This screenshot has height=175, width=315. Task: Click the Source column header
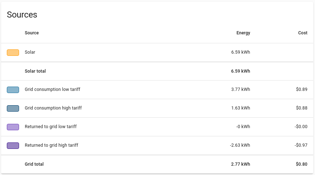pos(32,33)
